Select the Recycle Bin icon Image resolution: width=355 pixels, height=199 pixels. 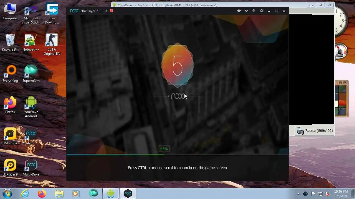tap(10, 43)
